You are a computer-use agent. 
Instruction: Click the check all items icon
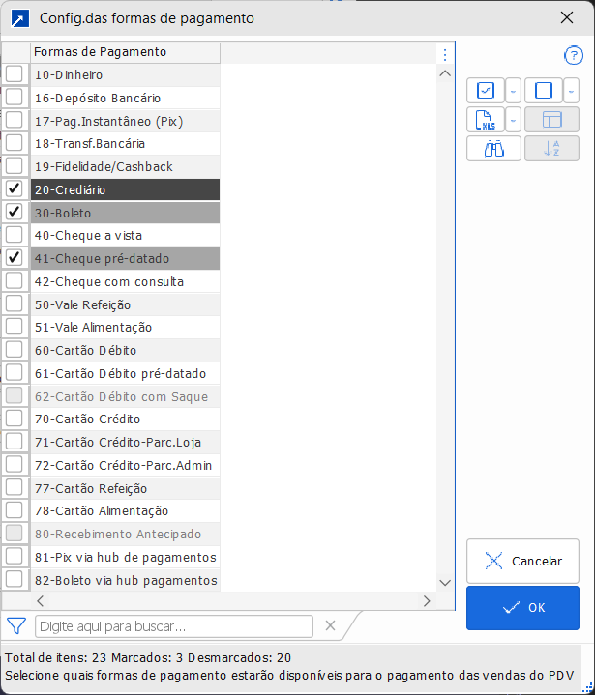click(x=486, y=91)
